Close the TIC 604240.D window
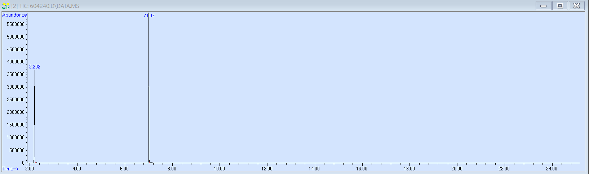The height and width of the screenshot is (174, 589). (576, 6)
